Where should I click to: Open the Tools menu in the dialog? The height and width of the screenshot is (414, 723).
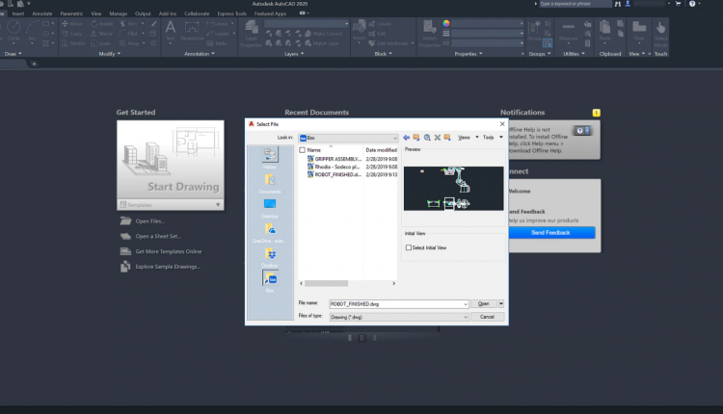click(489, 138)
